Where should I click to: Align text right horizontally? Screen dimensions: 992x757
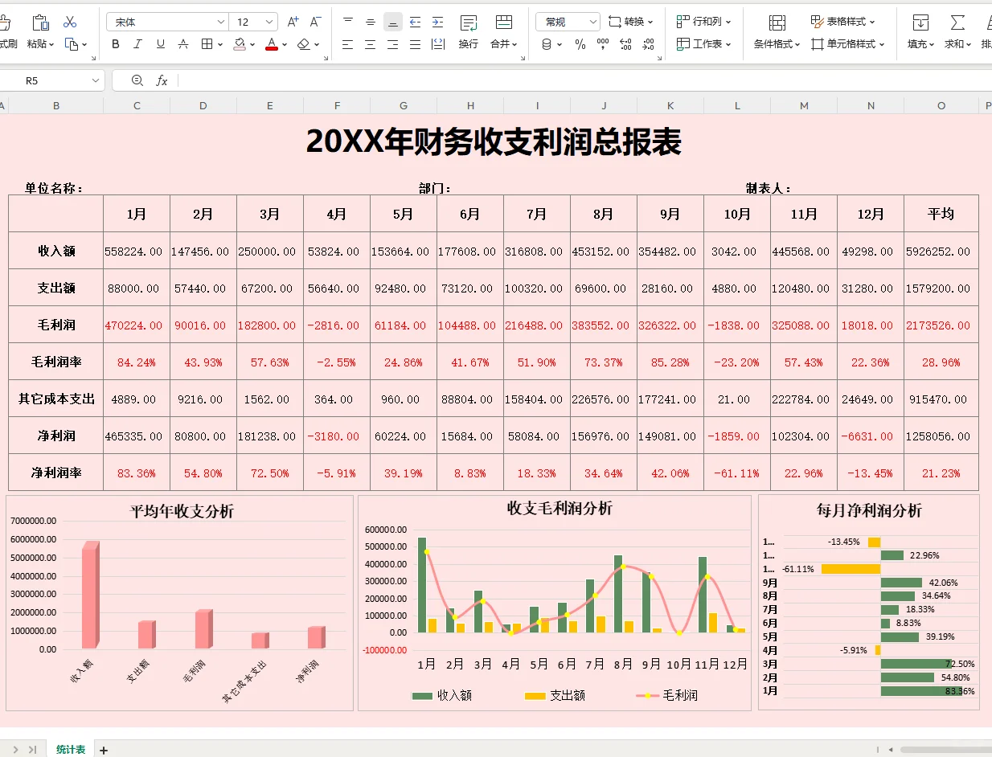click(x=393, y=44)
